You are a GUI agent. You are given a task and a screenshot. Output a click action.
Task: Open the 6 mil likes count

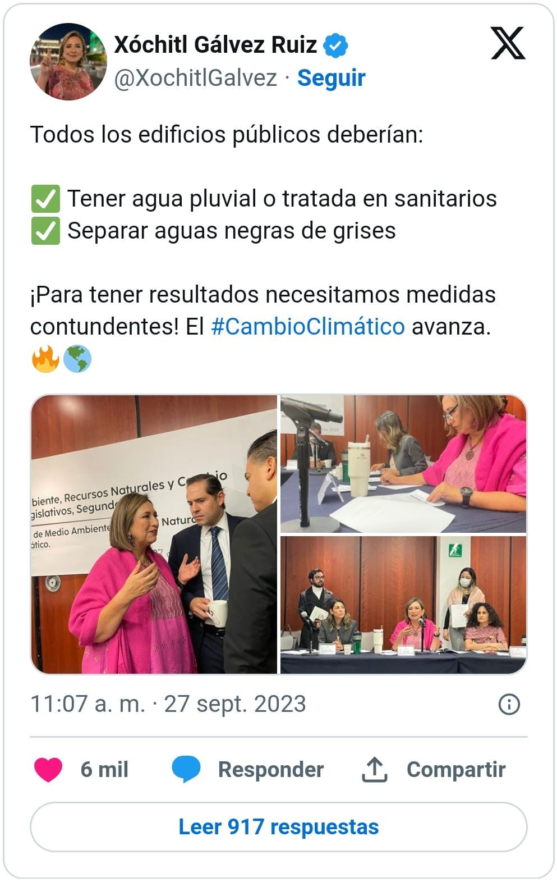[104, 770]
